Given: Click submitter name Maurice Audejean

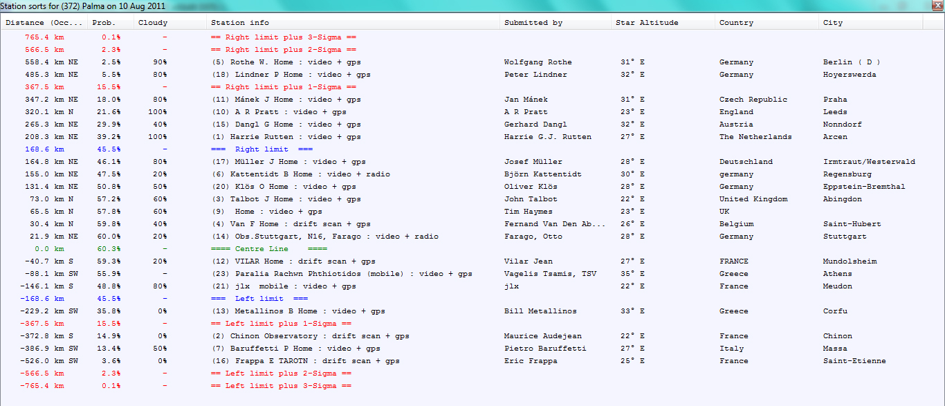Looking at the screenshot, I should pos(542,336).
